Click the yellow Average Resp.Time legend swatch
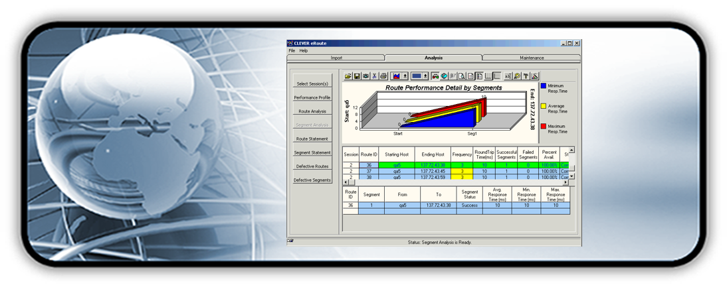 [x=544, y=106]
